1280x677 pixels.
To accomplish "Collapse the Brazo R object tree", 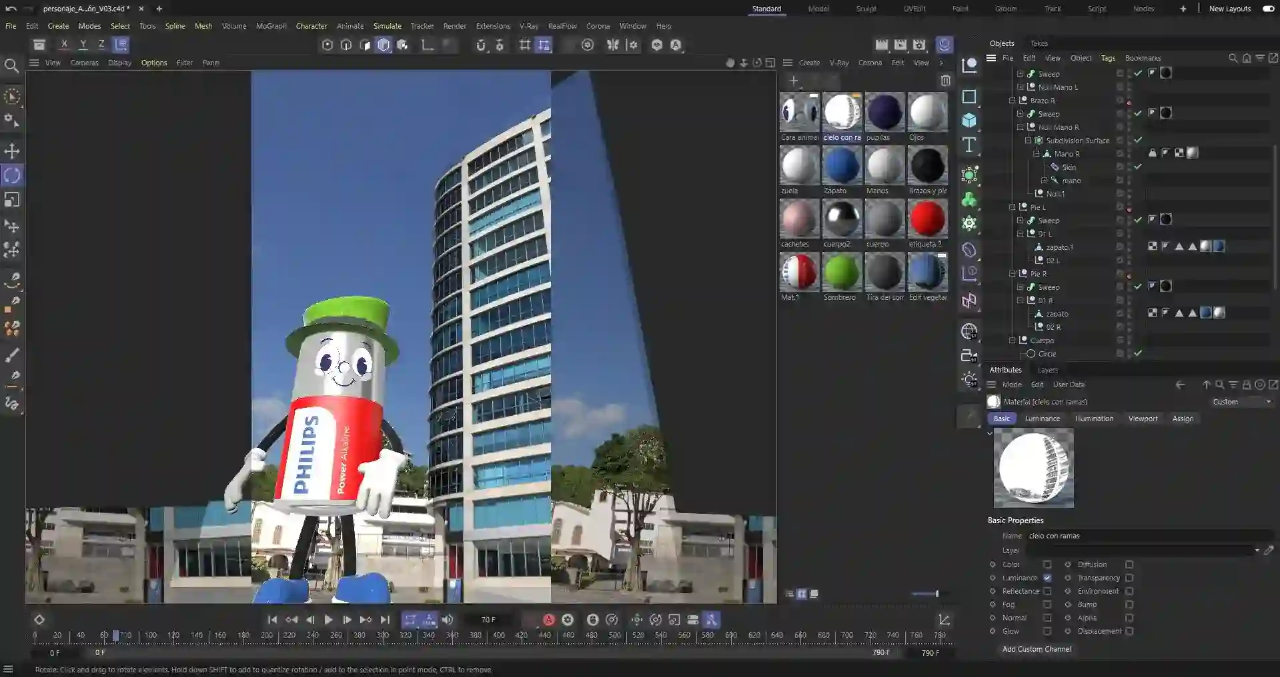I will [x=1012, y=101].
